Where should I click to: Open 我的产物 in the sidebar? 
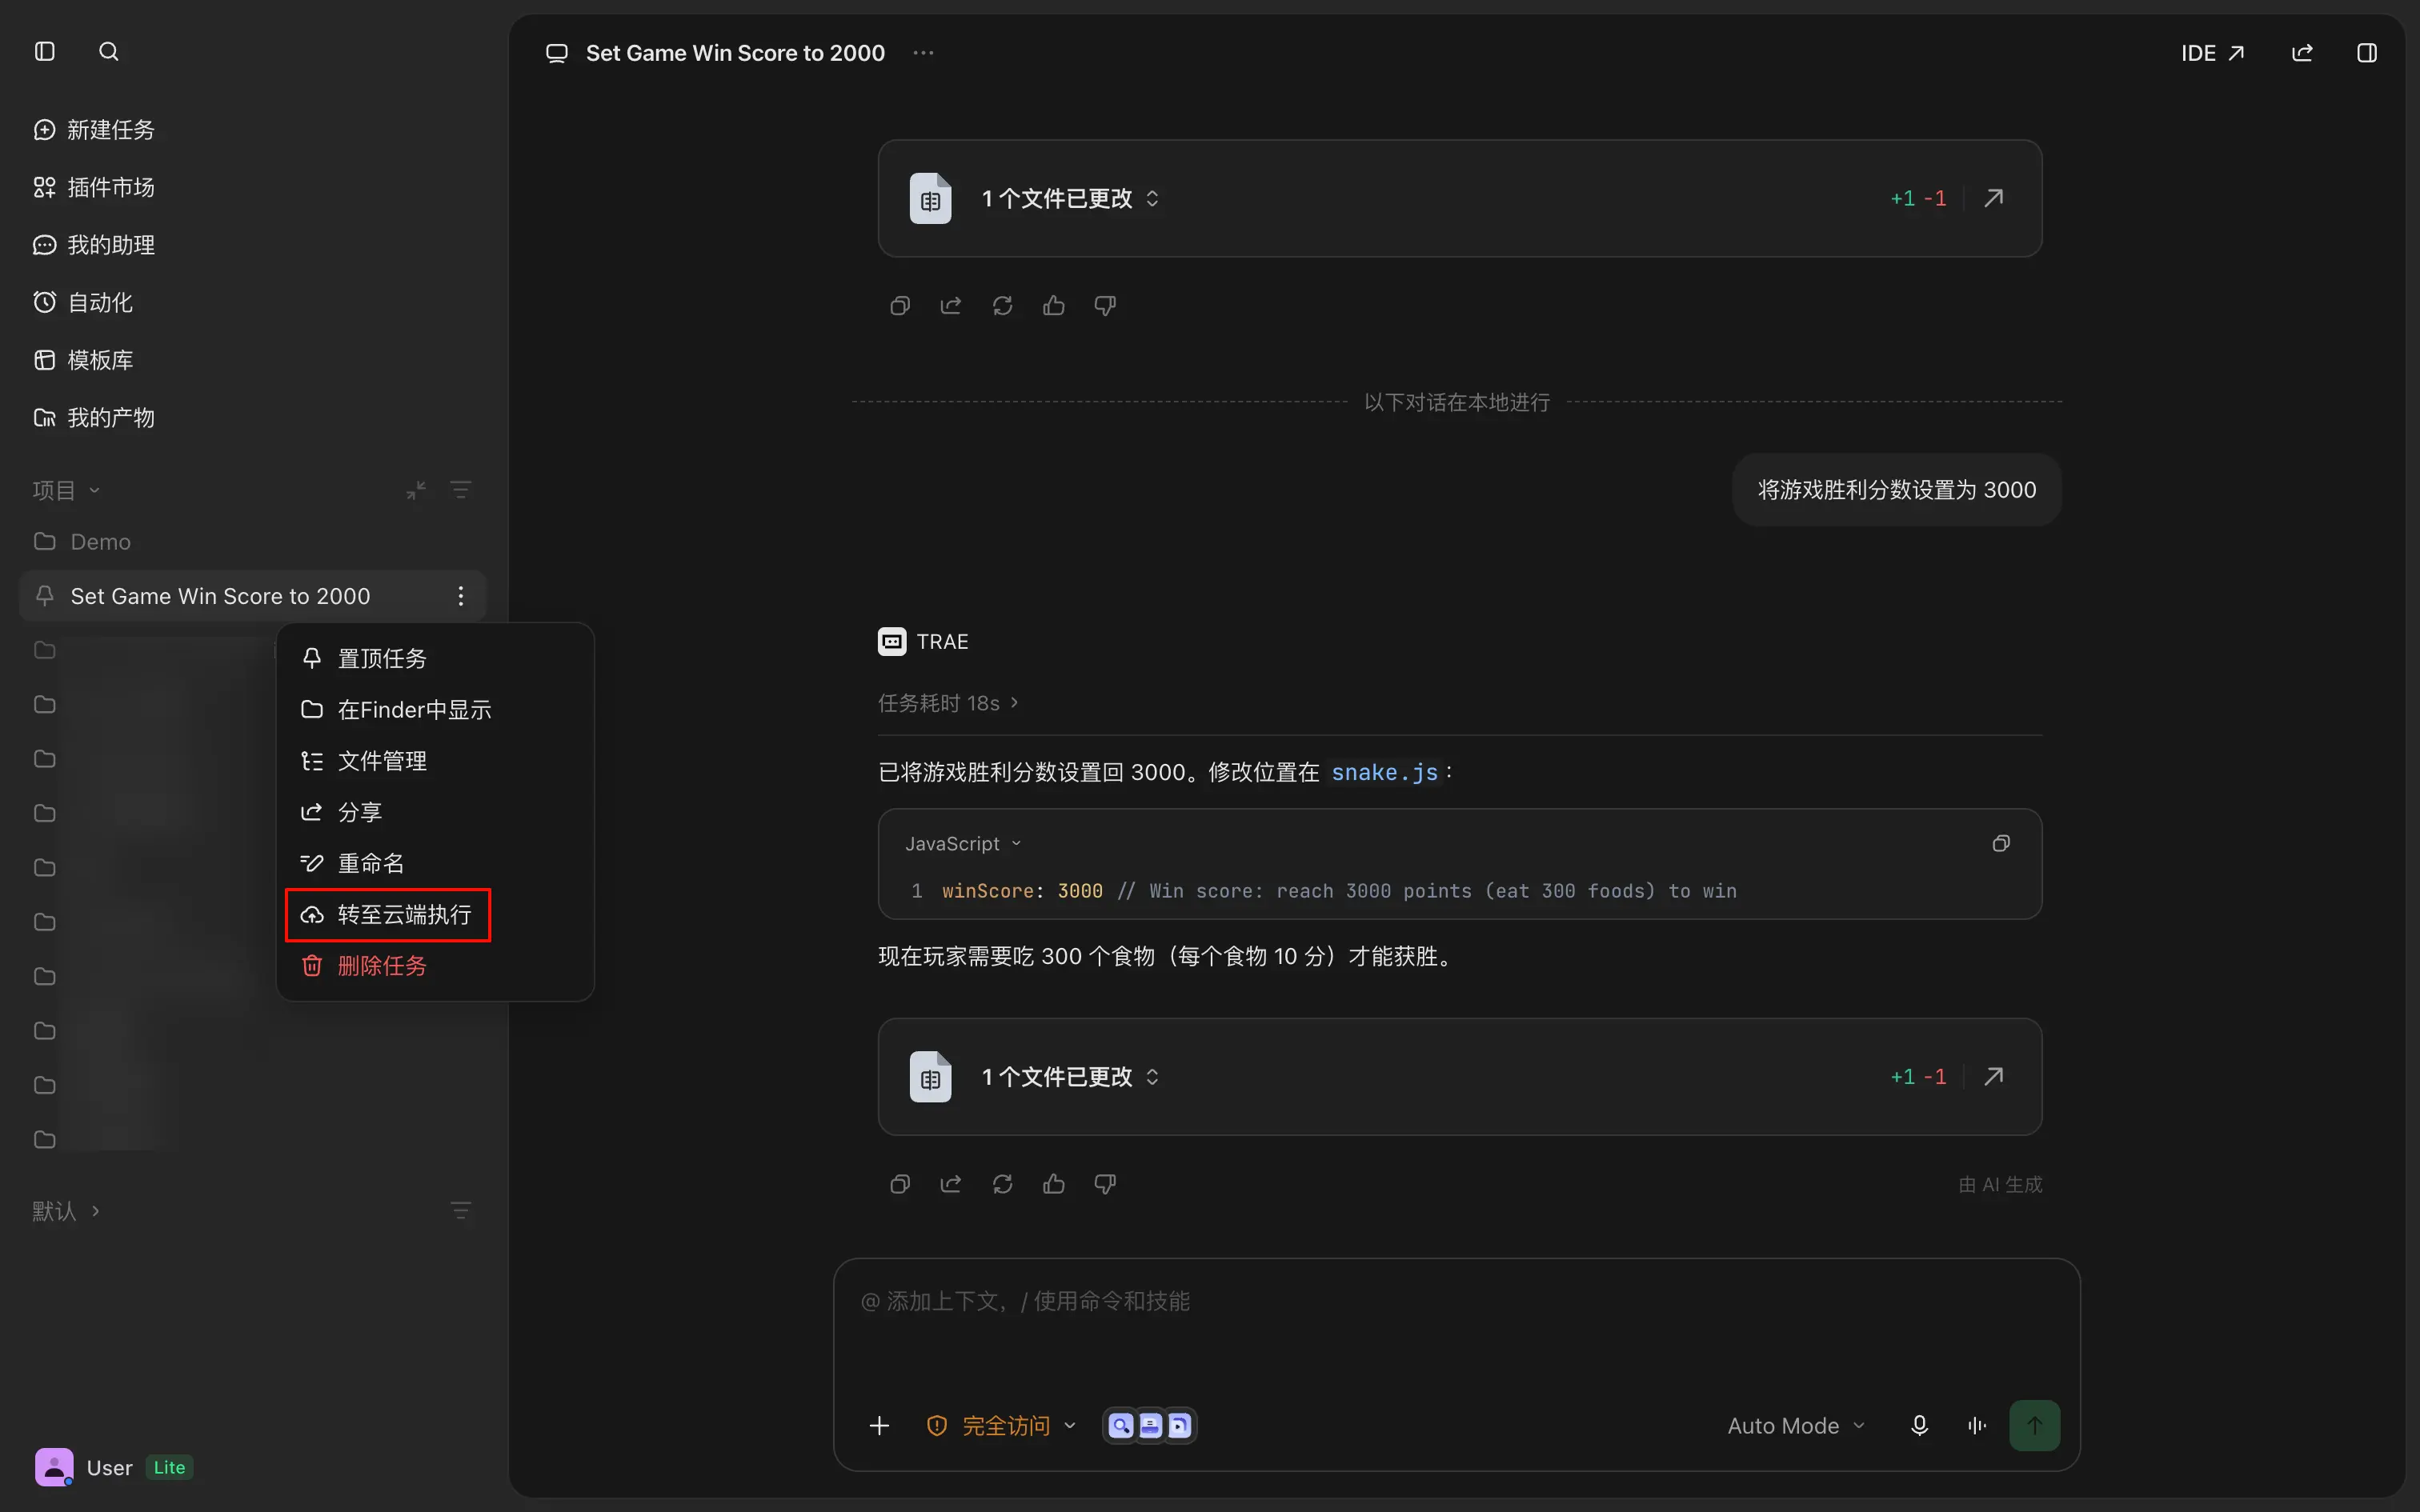[x=94, y=417]
